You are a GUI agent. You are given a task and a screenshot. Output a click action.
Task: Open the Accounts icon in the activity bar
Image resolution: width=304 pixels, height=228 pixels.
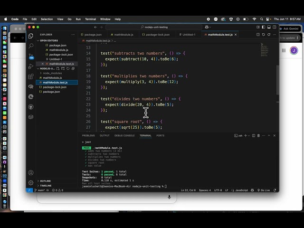coord(31,172)
